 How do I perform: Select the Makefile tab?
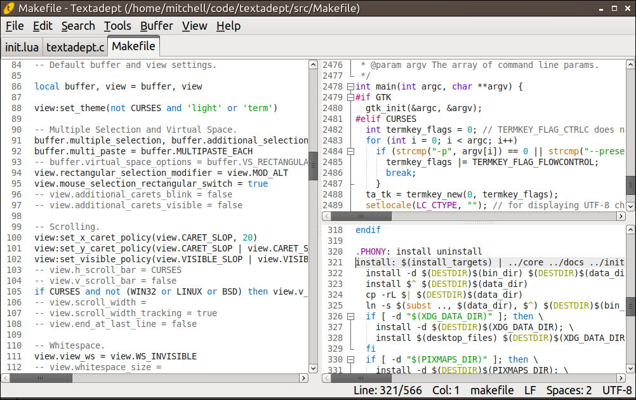point(133,46)
